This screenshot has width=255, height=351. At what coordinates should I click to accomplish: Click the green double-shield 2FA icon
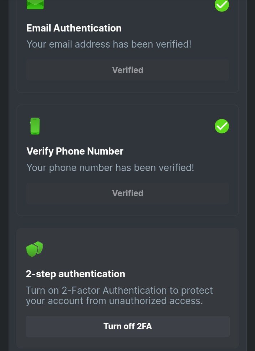point(35,249)
